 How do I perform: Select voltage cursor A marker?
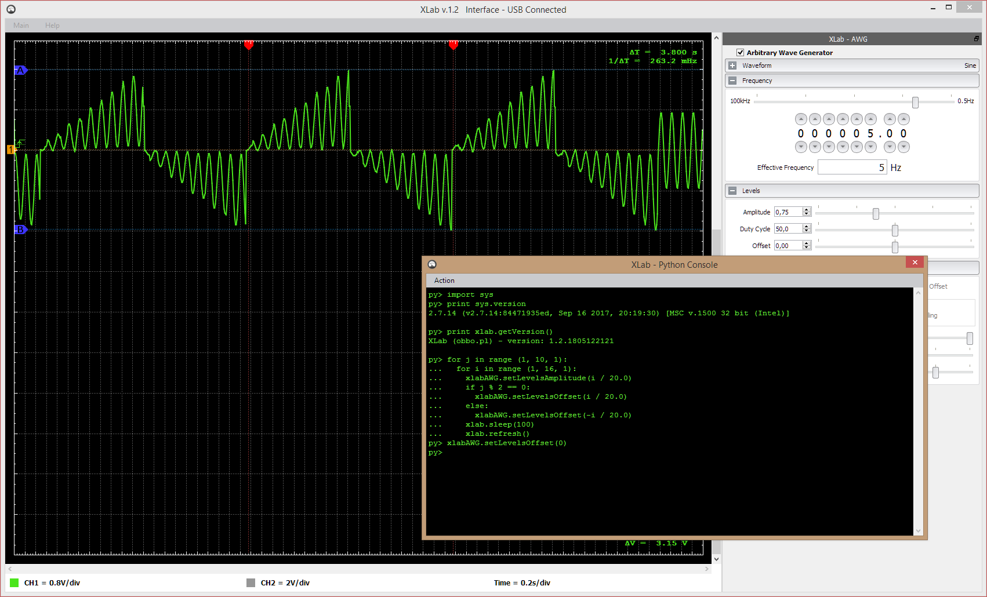coord(20,70)
